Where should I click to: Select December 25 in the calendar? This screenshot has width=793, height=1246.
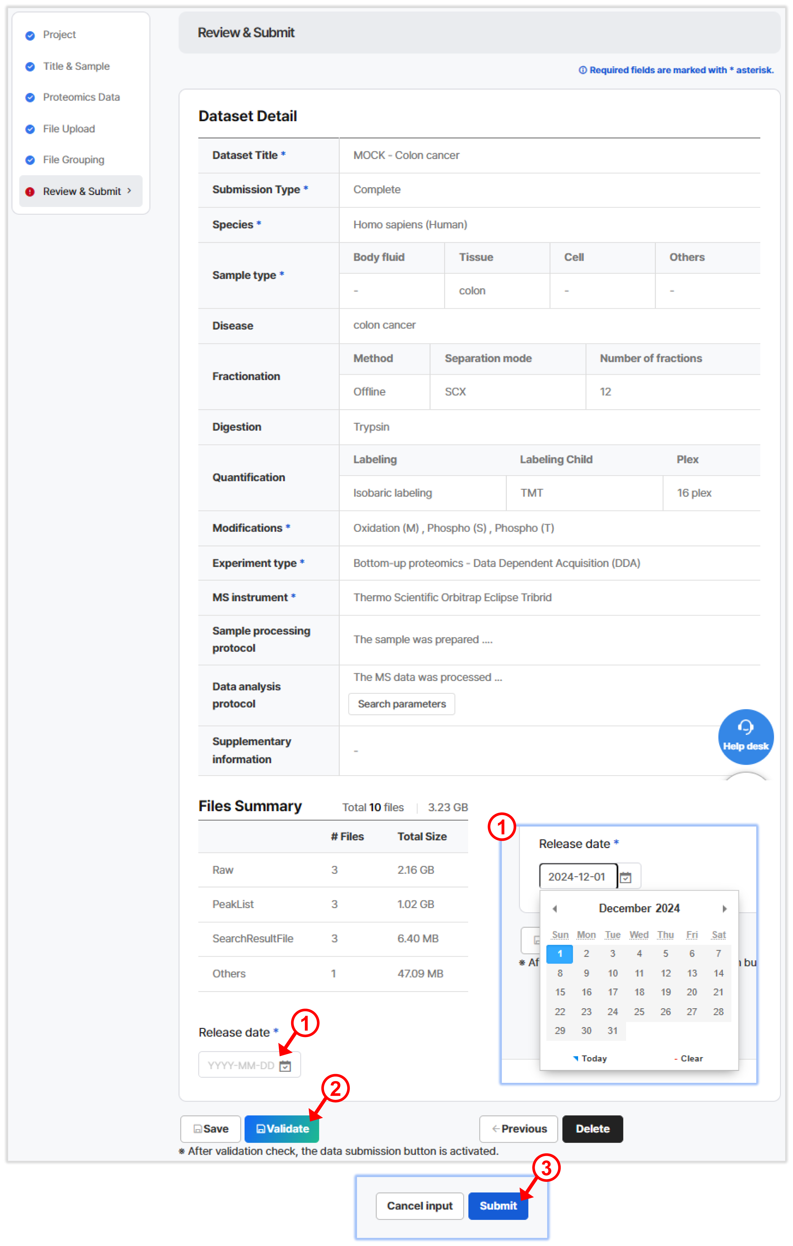click(639, 1012)
